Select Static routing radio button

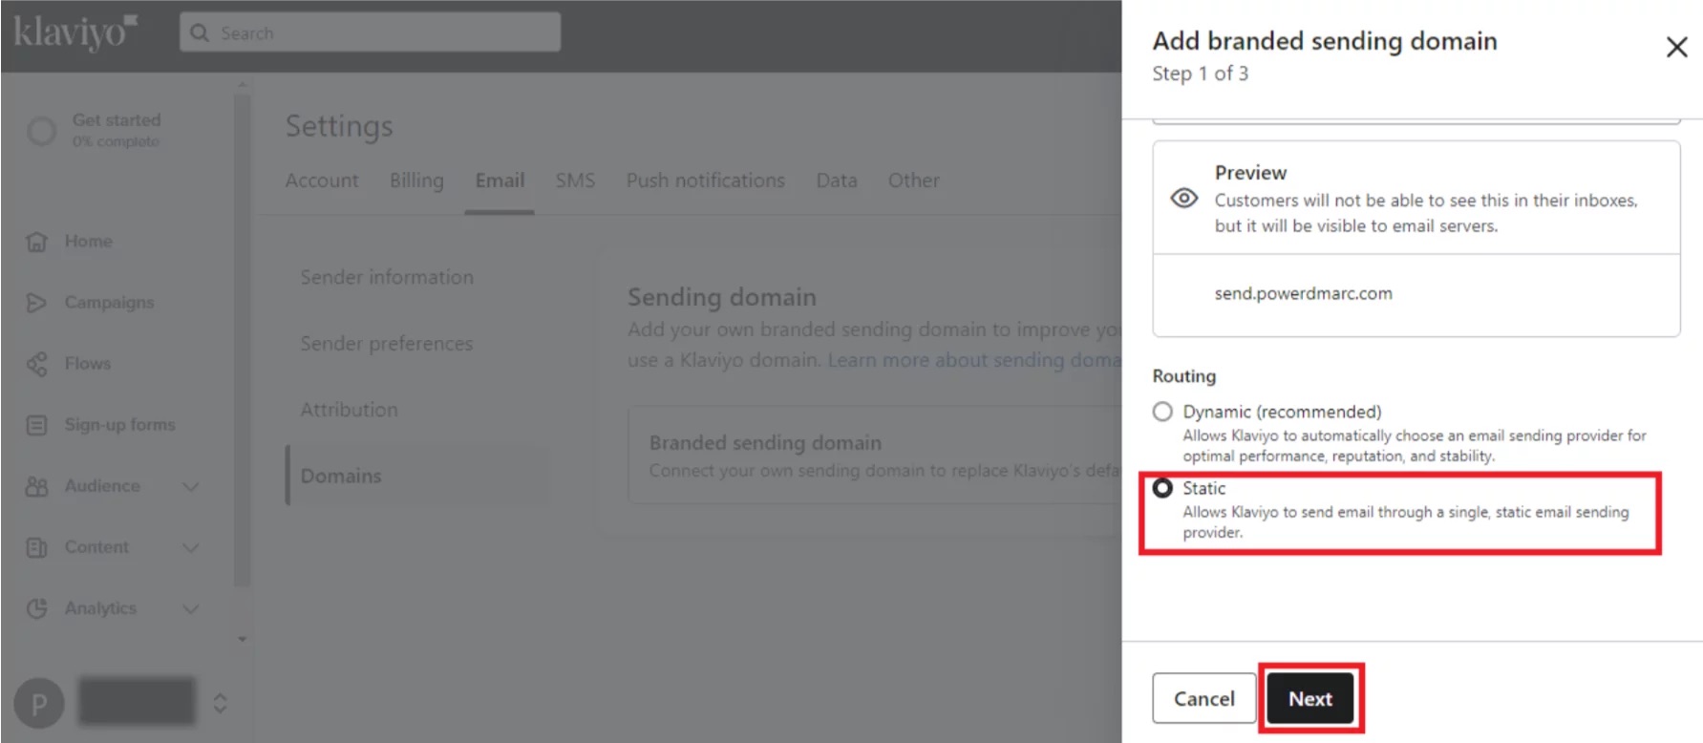1162,488
